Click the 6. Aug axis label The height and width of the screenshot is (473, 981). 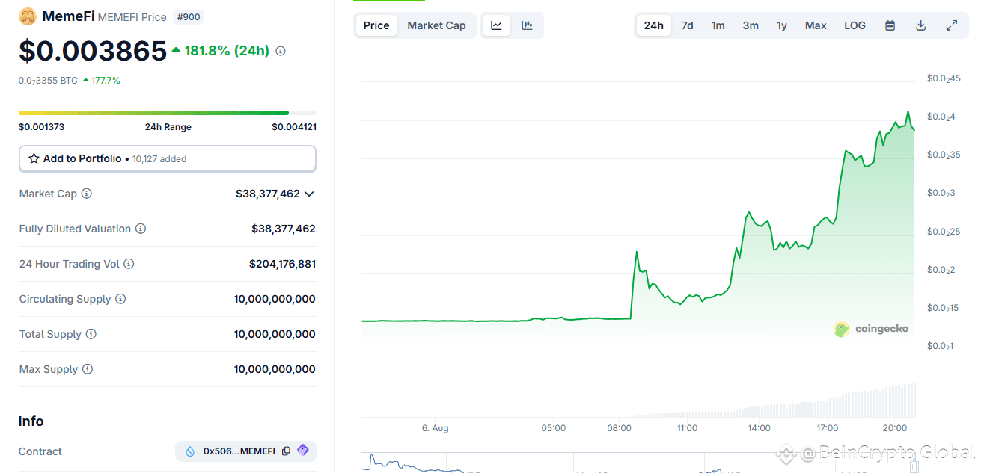point(435,428)
